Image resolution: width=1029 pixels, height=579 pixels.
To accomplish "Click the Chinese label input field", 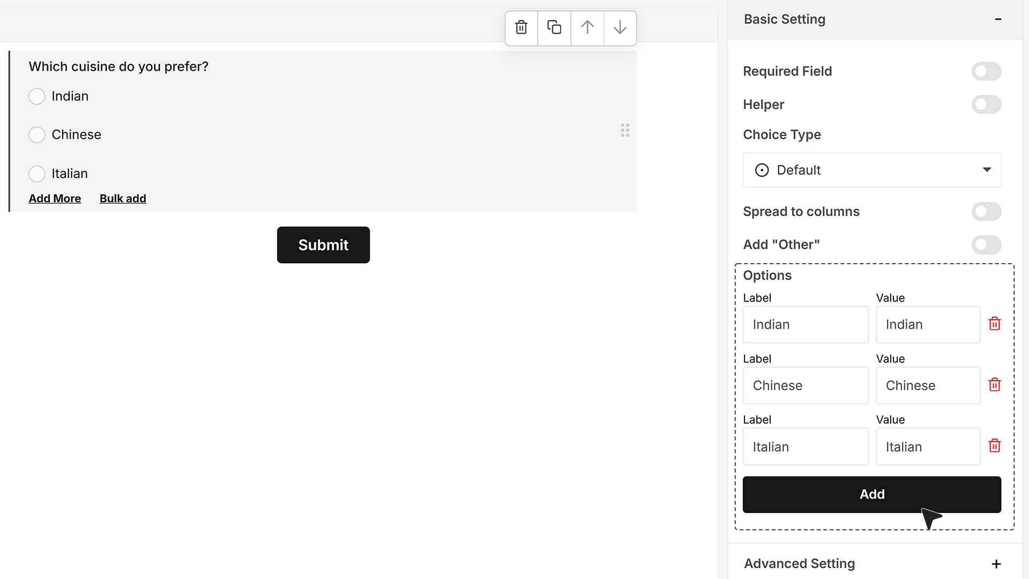I will [x=806, y=385].
